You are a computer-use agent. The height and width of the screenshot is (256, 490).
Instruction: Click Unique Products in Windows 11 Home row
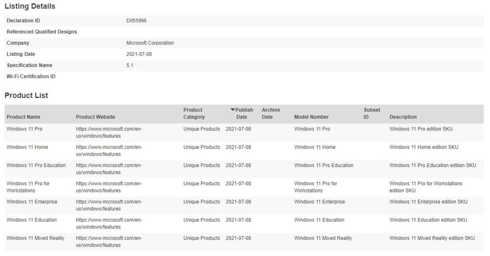[202, 147]
